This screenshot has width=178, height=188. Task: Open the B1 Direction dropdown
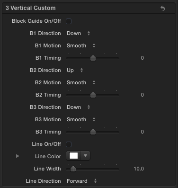pos(79,33)
